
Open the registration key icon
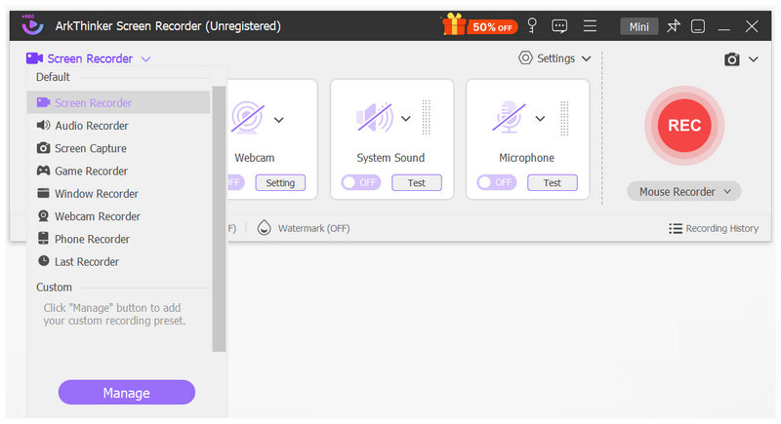pos(532,25)
